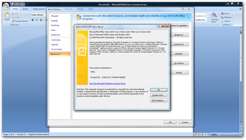
Task: Open the Change Styles menu
Action: tap(214, 17)
